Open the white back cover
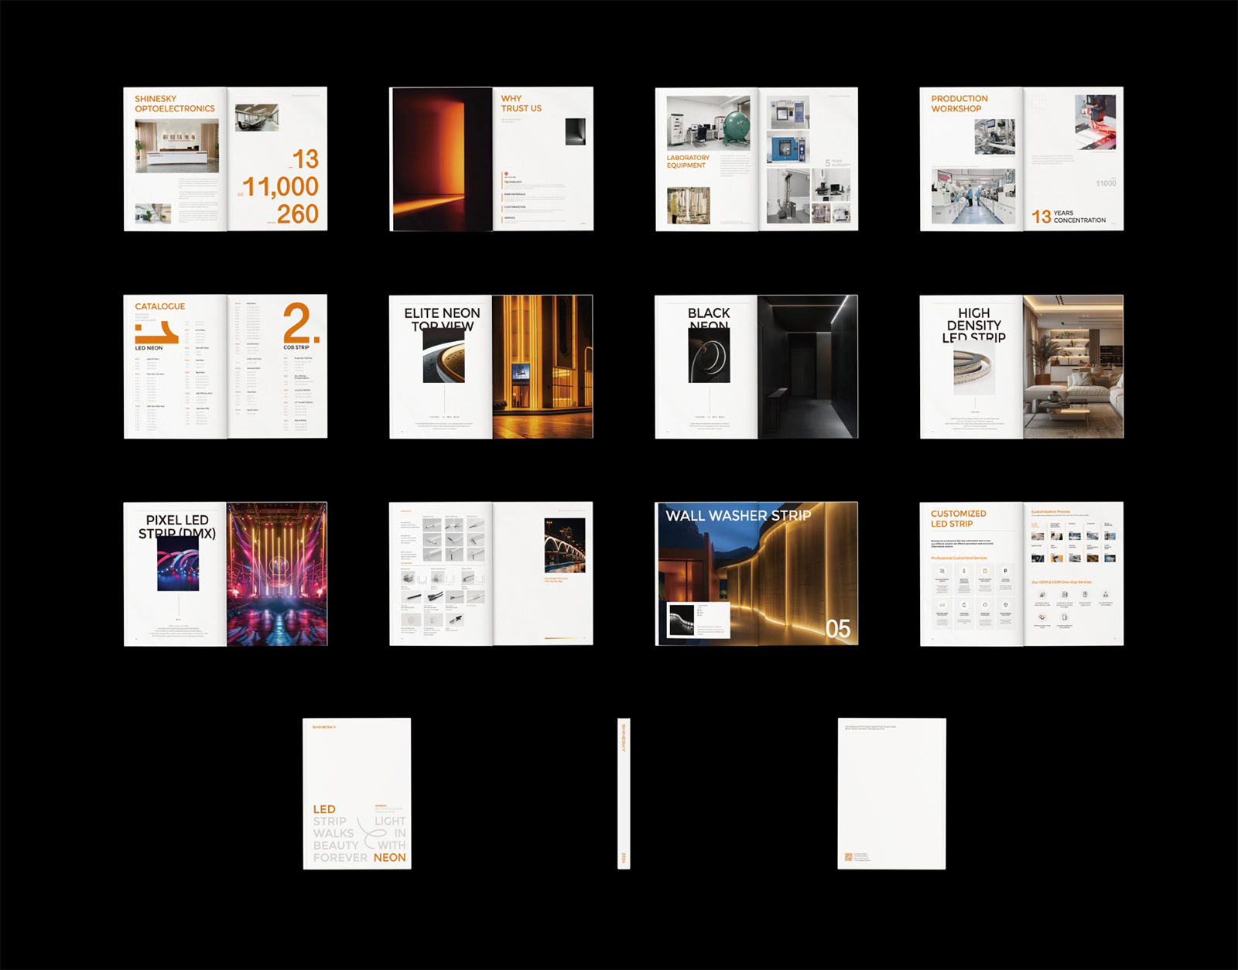The height and width of the screenshot is (970, 1238). point(891,793)
